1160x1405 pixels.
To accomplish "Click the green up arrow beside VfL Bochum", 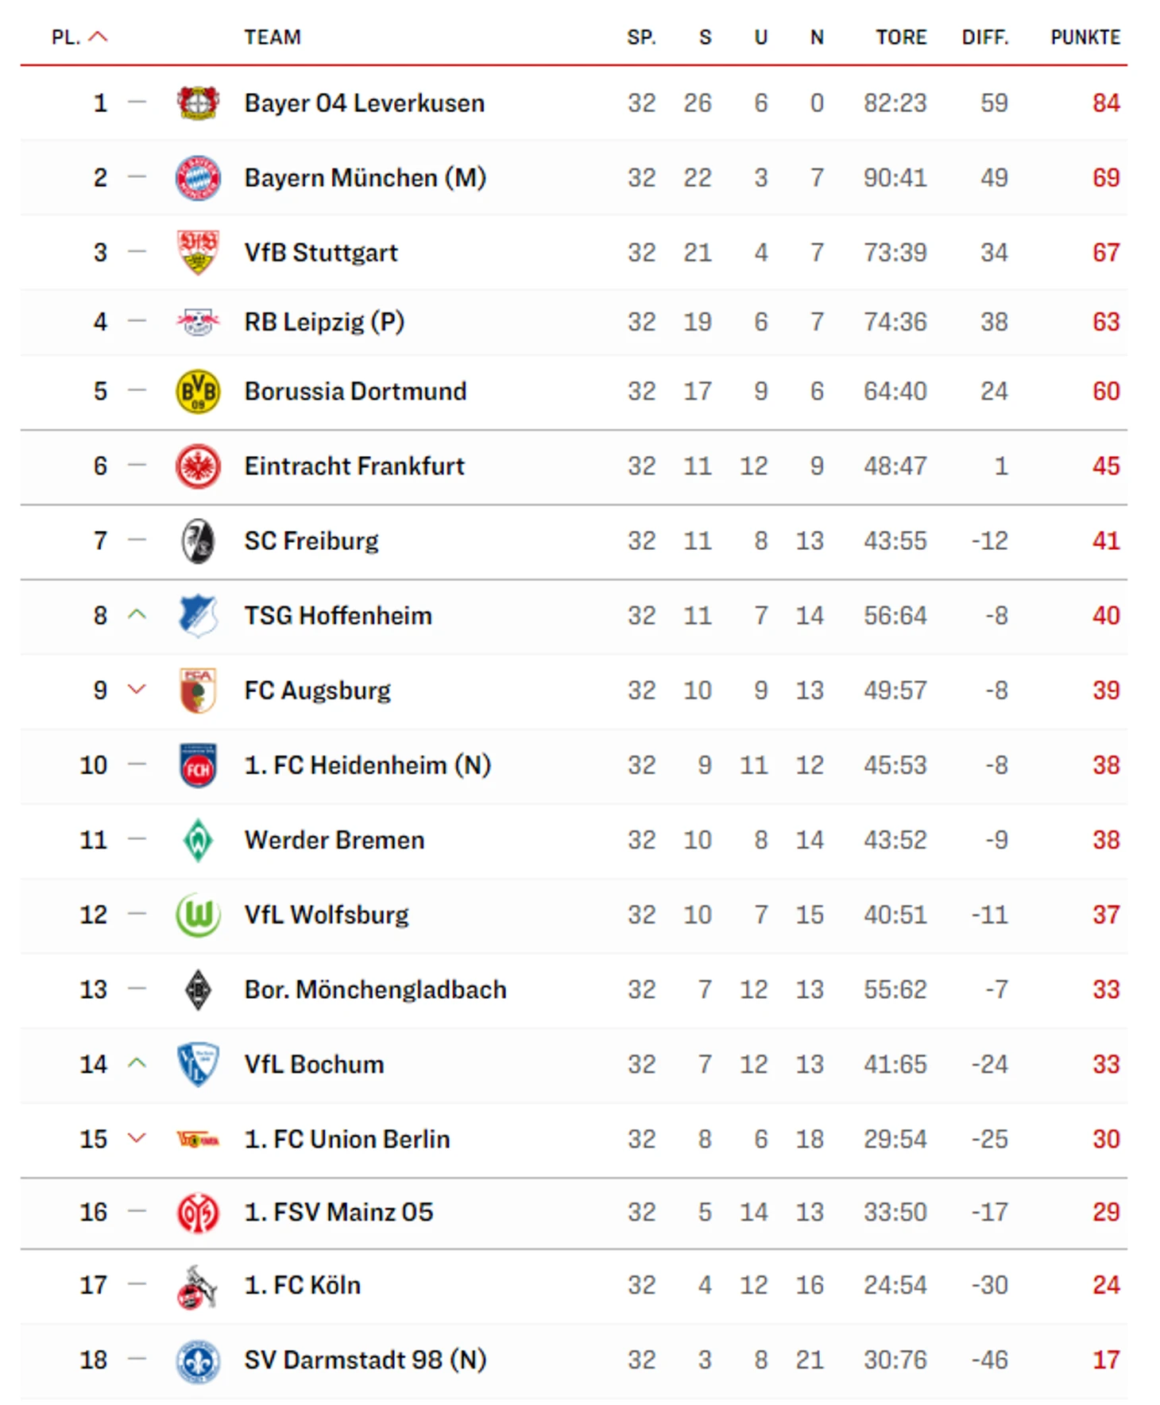I will [137, 1063].
